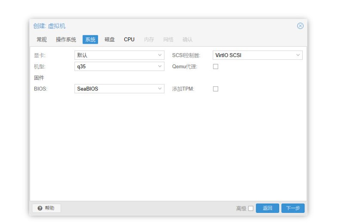
Task: Close the 创建: 虚拟机 dialog
Action: 300,26
